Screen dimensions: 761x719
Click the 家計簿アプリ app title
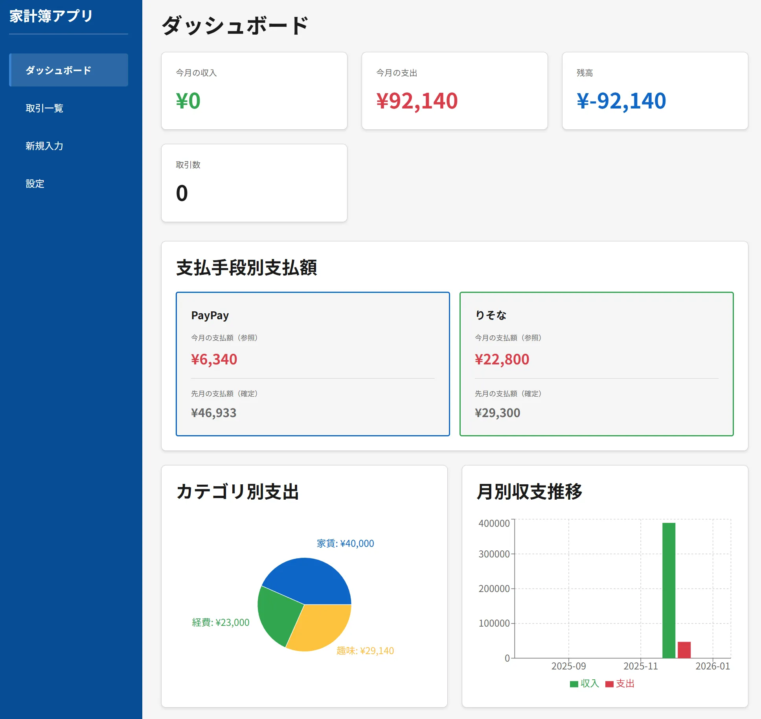pos(51,16)
